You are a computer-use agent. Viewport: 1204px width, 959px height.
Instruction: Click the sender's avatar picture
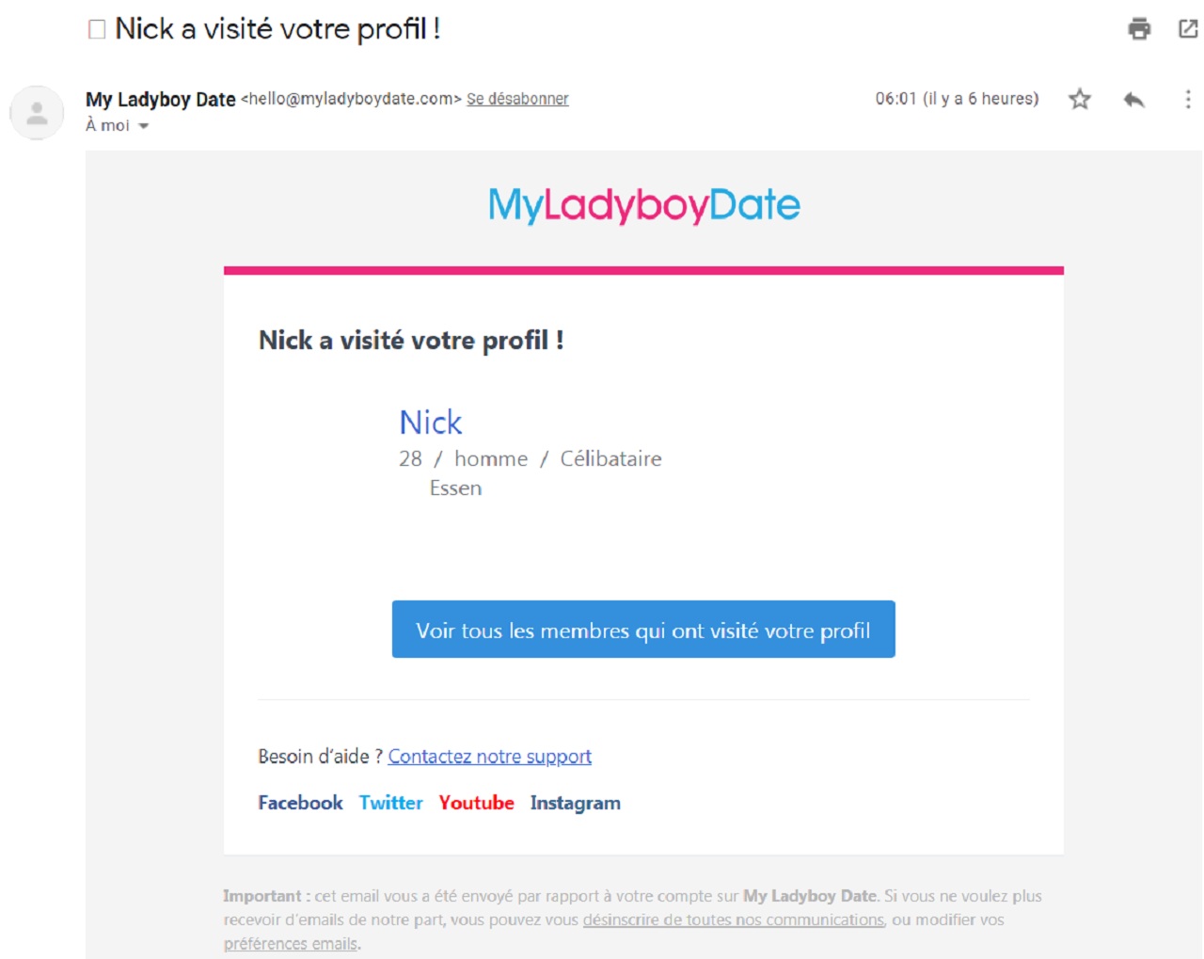(38, 113)
